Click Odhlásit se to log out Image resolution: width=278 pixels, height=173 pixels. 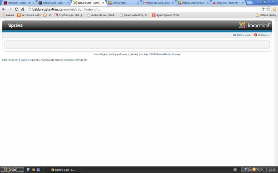[x=262, y=35]
